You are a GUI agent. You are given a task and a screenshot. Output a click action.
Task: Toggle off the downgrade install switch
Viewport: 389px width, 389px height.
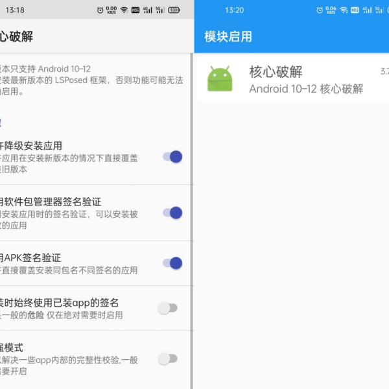coord(172,157)
